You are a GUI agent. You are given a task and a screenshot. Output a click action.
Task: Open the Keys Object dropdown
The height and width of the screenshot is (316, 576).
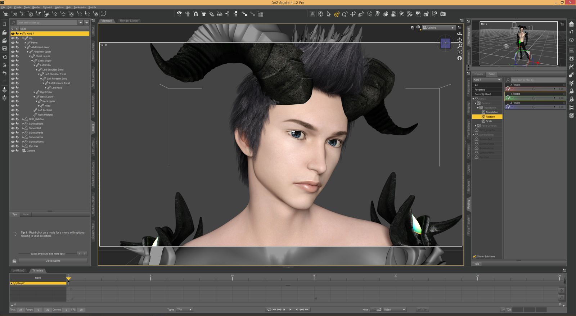click(x=395, y=310)
